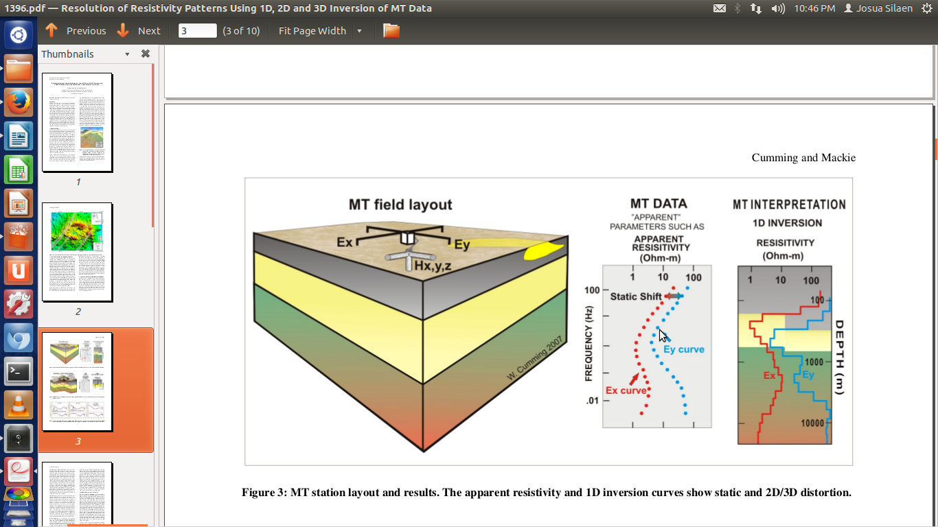Viewport: 938px width, 527px height.
Task: Open LibreOffice Calc from the launcher
Action: click(x=18, y=169)
